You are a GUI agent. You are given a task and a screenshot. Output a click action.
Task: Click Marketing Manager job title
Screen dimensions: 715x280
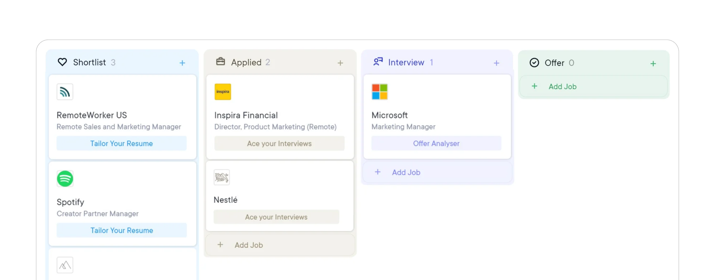(404, 127)
